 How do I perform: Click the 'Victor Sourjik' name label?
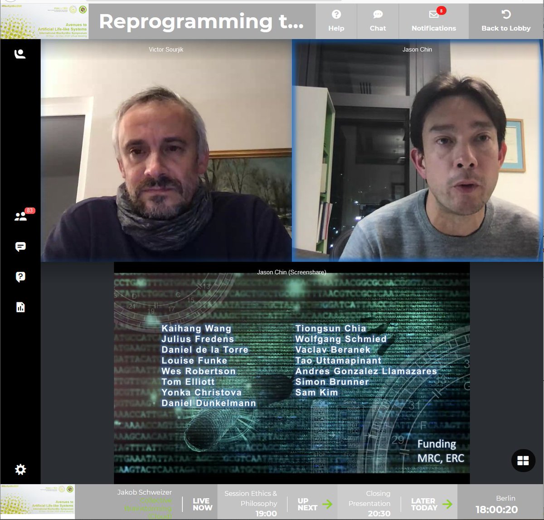click(166, 49)
